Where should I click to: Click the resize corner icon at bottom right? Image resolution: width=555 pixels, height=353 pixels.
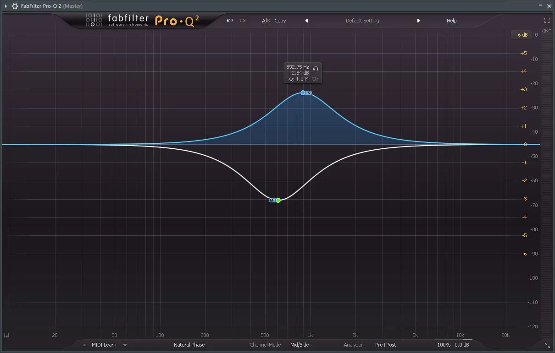pos(547,345)
